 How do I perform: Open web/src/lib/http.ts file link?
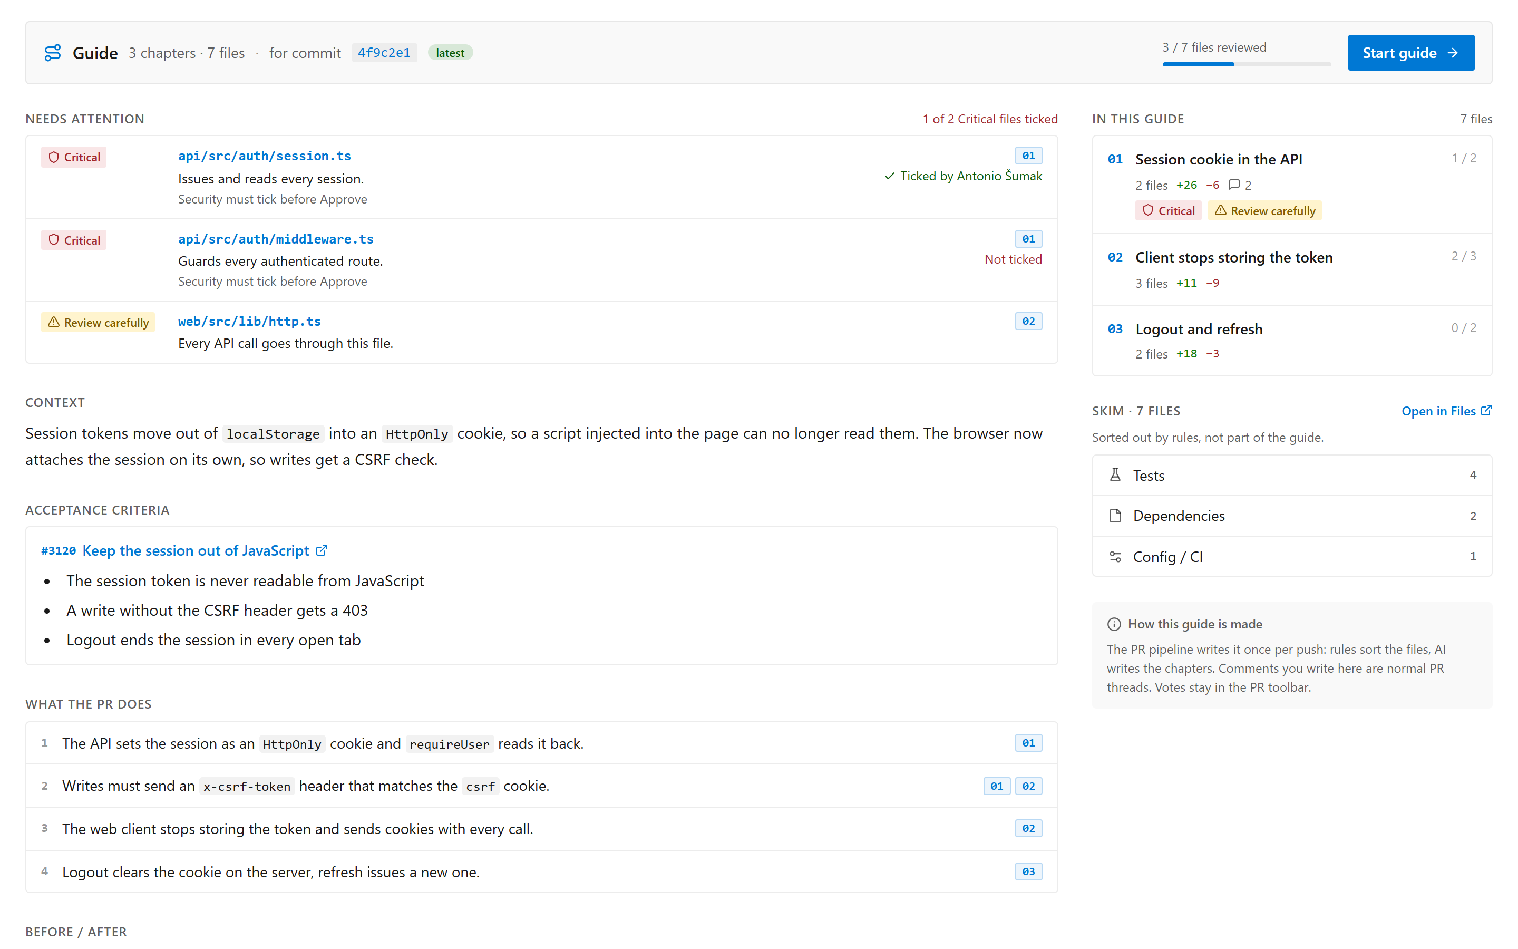coord(249,321)
